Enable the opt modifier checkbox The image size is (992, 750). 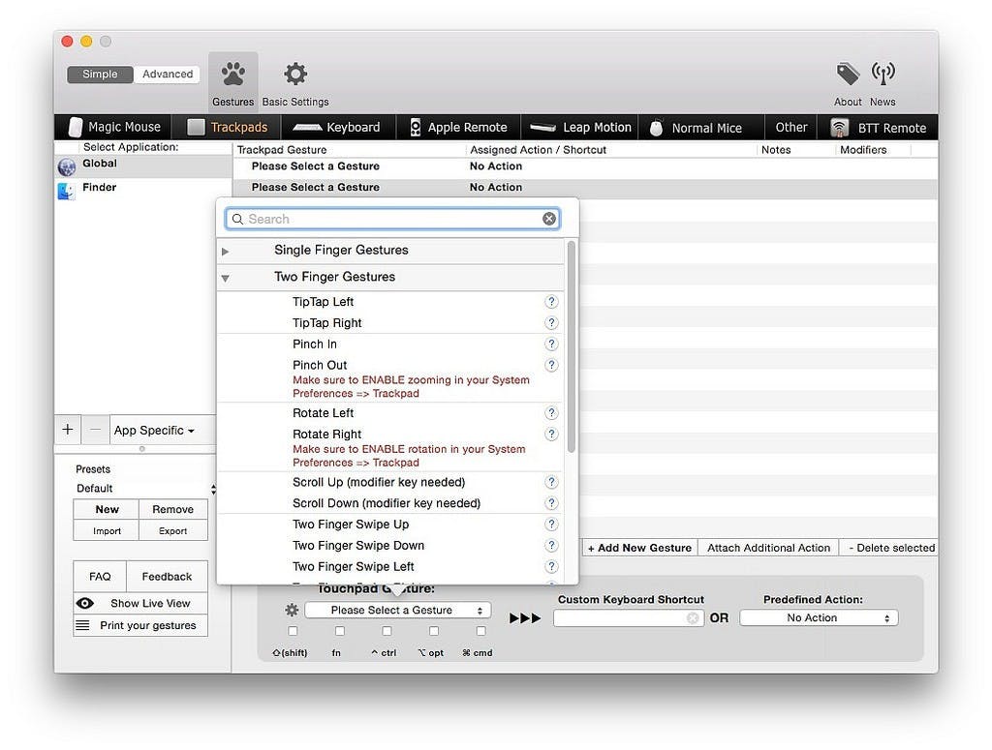tap(433, 631)
